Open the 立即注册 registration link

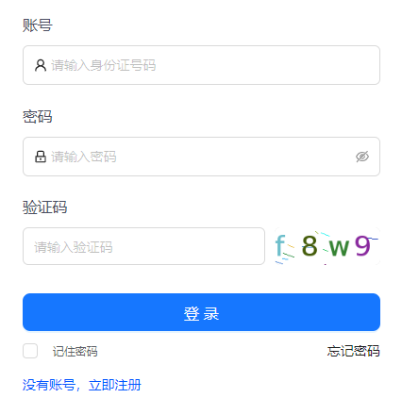click(115, 385)
